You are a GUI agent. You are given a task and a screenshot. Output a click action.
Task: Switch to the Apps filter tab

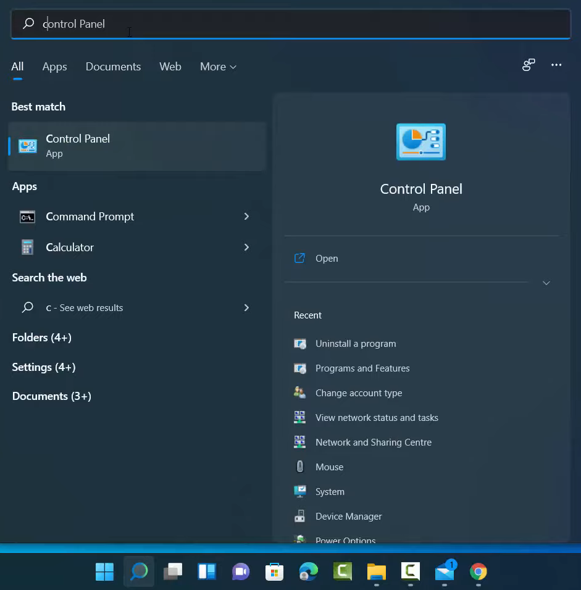point(54,67)
